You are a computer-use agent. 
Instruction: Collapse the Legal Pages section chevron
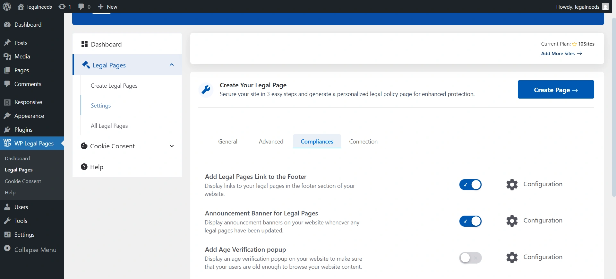pos(172,65)
